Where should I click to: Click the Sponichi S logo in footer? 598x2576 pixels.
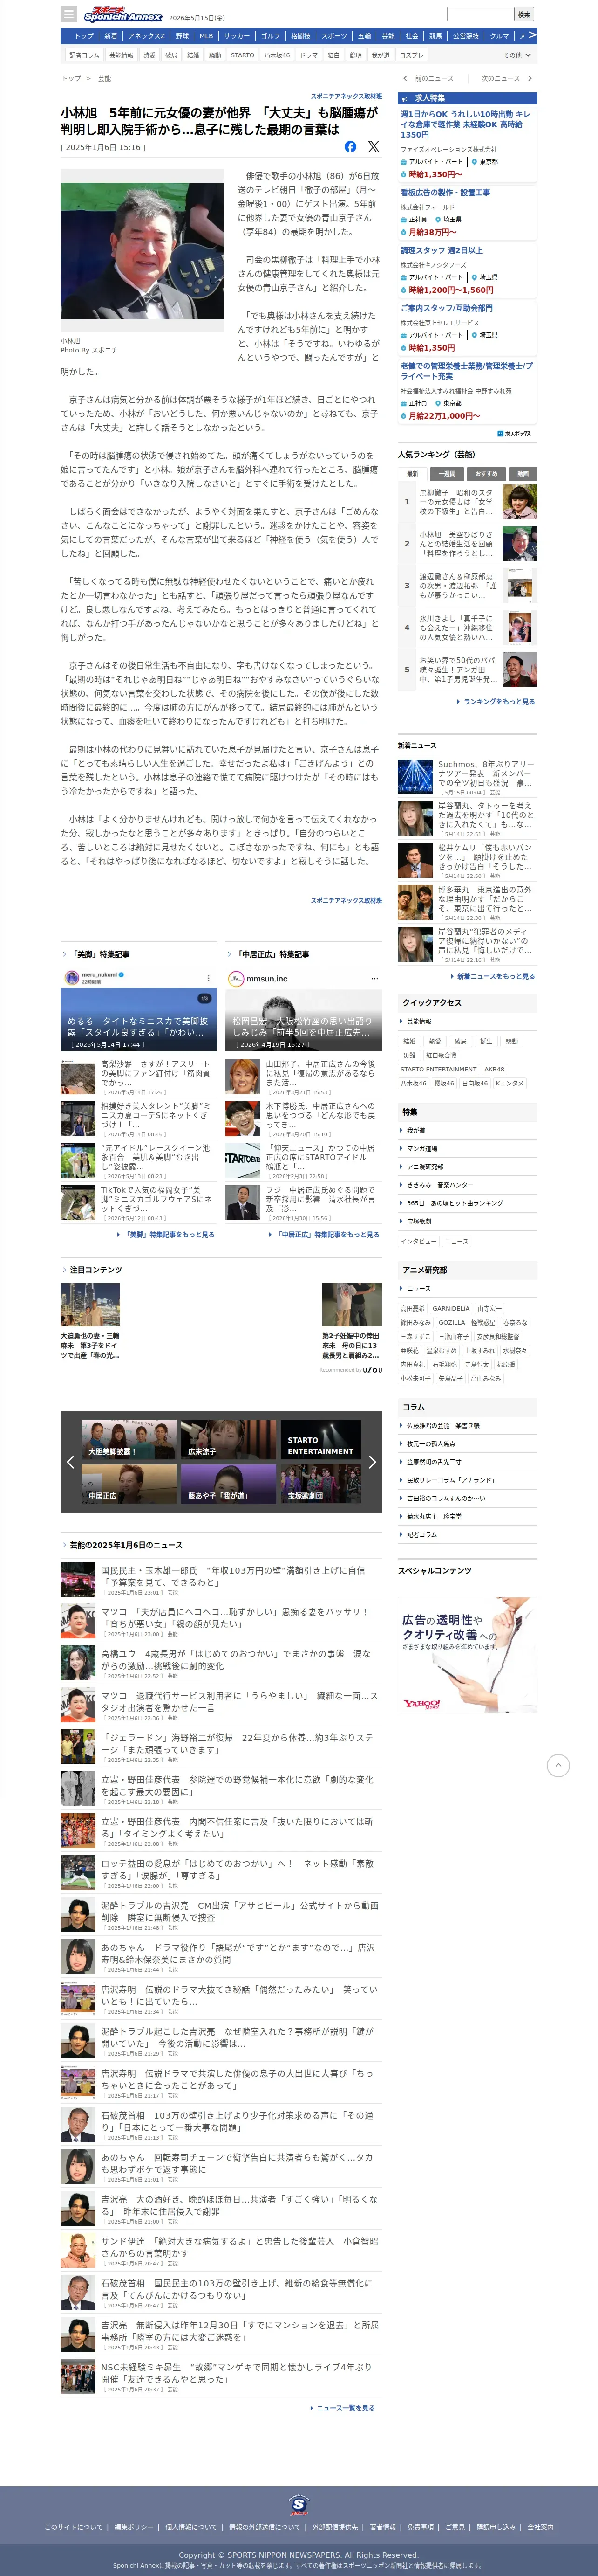tap(299, 2504)
